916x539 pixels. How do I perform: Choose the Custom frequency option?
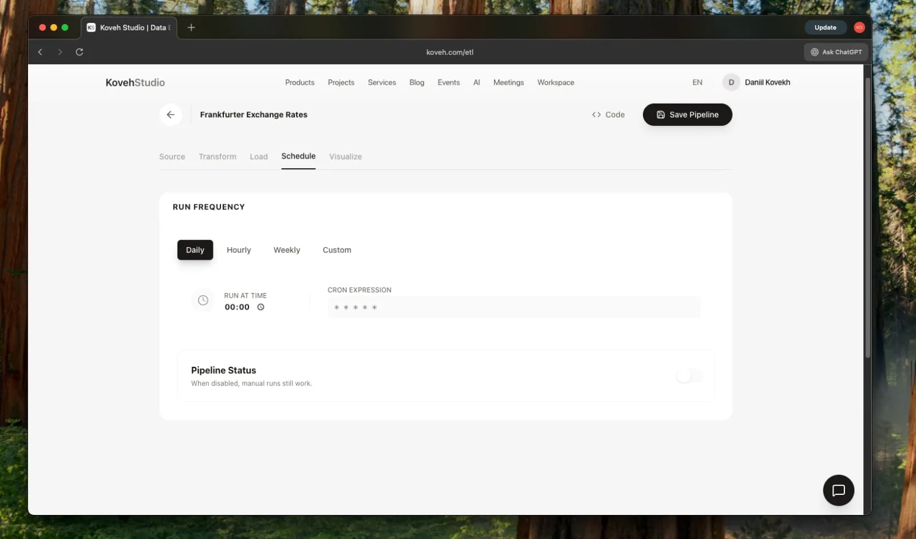pos(337,250)
